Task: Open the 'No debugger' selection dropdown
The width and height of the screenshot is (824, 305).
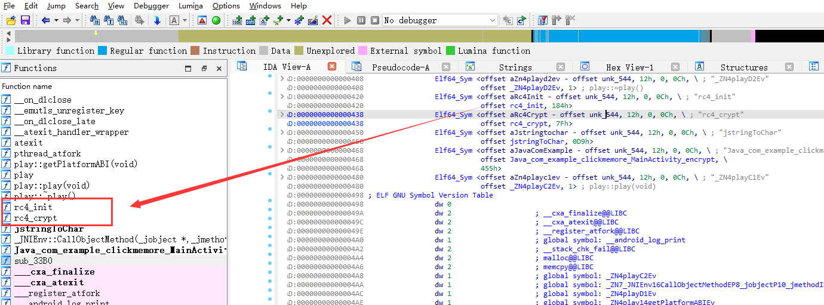Action: click(440, 20)
